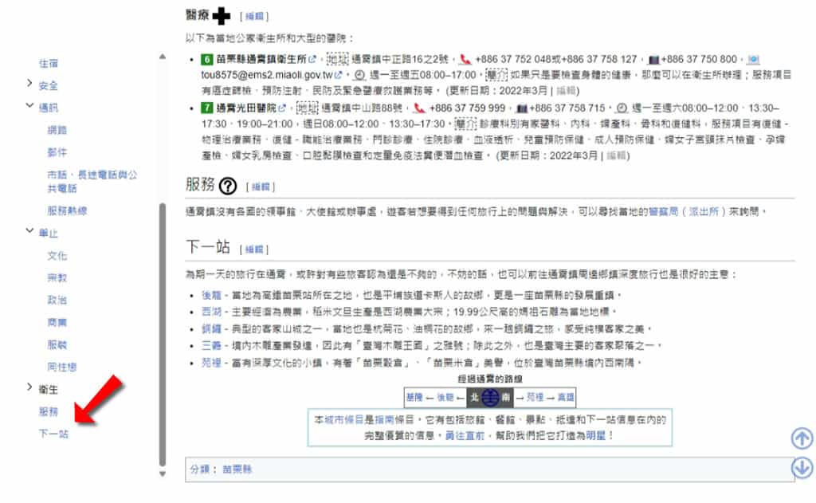The image size is (816, 503).
Task: Click the scroll-to-bottom arrow icon
Action: pos(802,467)
